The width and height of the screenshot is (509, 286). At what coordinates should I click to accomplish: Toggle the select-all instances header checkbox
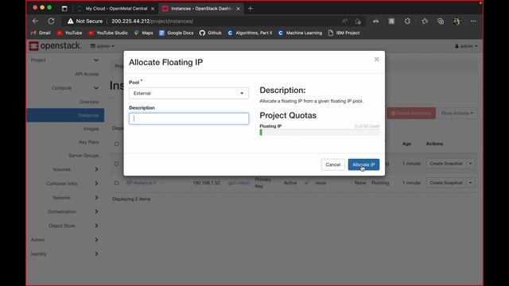117,144
